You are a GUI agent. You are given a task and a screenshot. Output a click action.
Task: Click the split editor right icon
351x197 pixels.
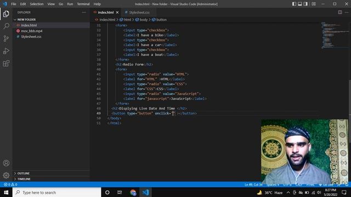coord(340,12)
